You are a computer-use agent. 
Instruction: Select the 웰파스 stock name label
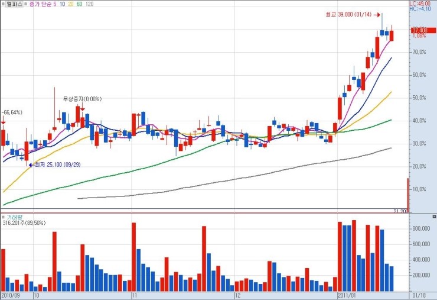point(13,4)
